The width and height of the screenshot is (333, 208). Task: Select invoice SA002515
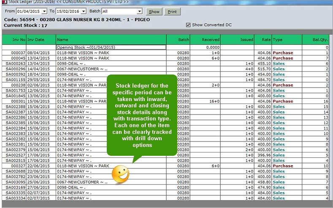(x=16, y=160)
